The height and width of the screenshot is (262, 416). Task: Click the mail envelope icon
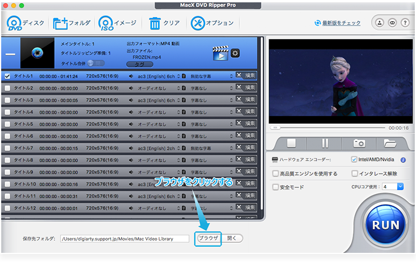point(392,23)
